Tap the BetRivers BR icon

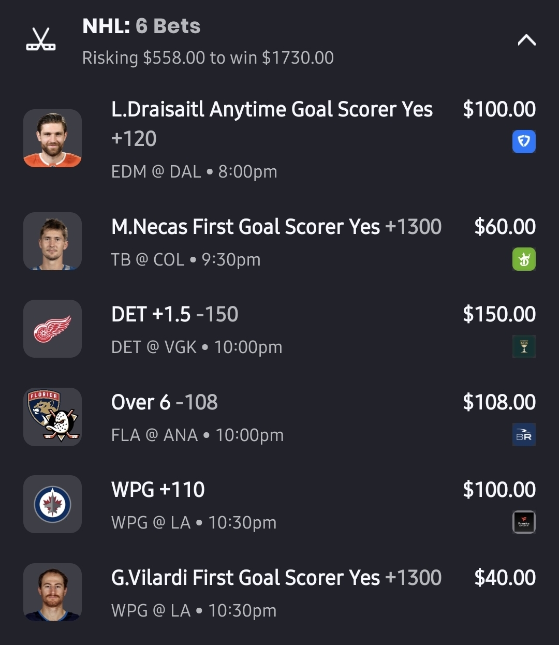click(x=524, y=435)
